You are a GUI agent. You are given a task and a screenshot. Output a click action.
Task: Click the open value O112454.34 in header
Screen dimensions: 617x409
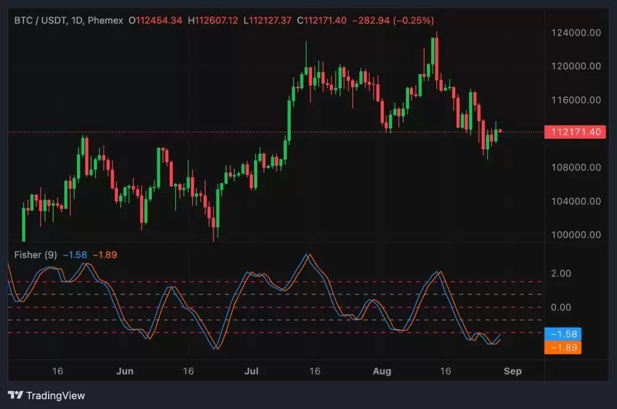pos(155,20)
